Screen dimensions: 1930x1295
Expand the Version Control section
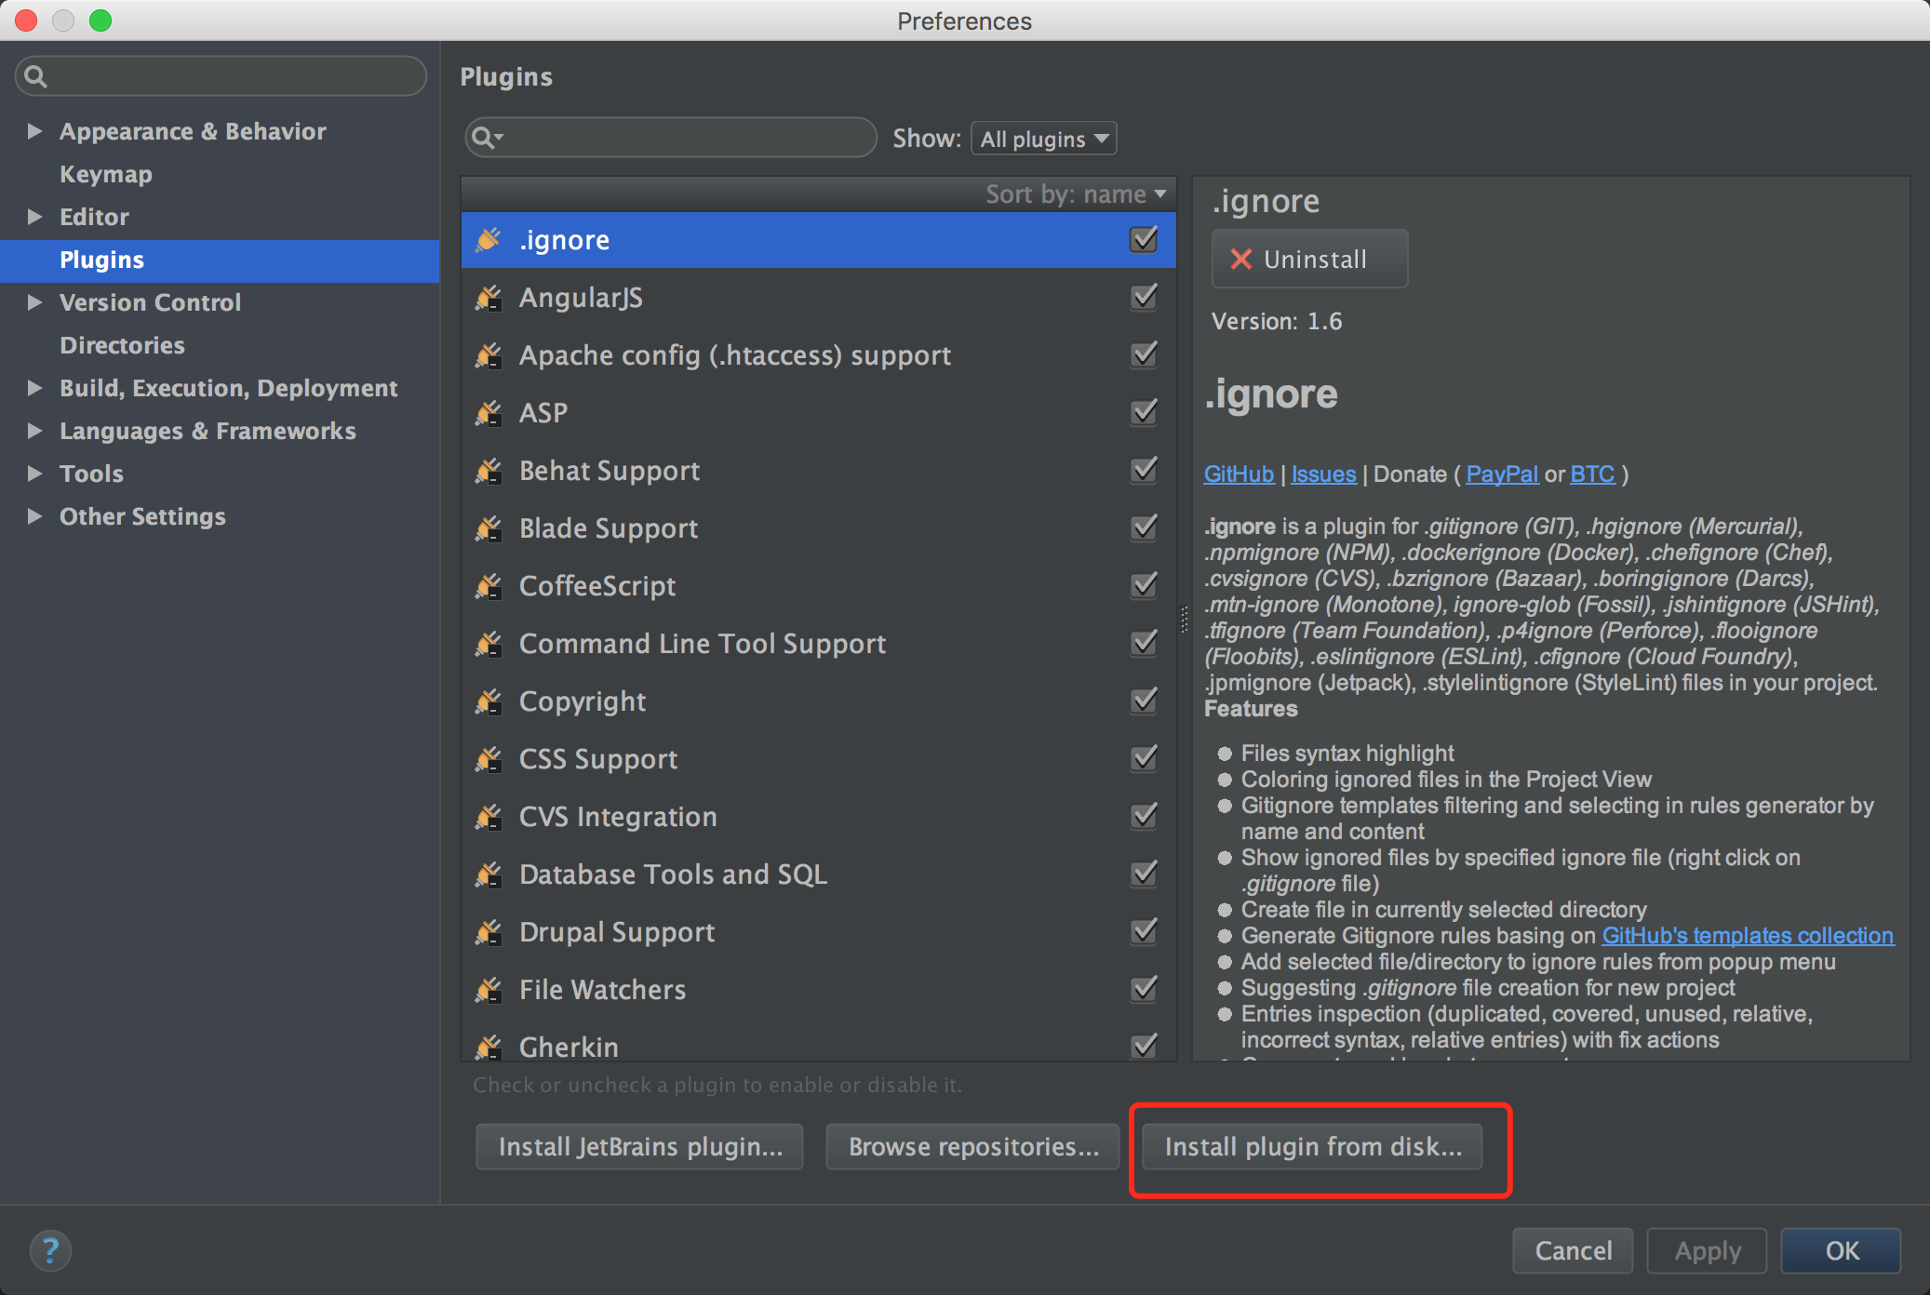[34, 302]
